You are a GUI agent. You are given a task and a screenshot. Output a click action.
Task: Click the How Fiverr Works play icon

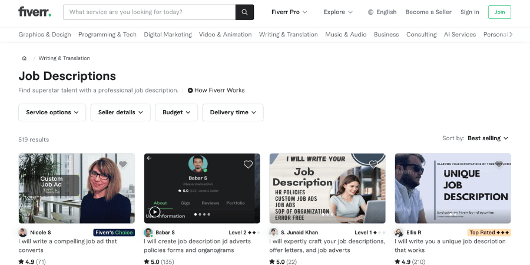(190, 90)
